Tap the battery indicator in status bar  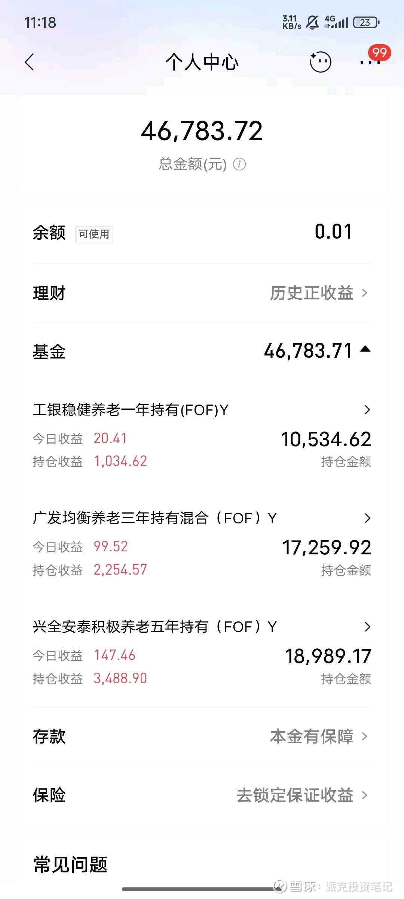366,22
